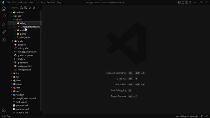
Task: Select device vivo 1823 in status bar
Action: [187, 116]
